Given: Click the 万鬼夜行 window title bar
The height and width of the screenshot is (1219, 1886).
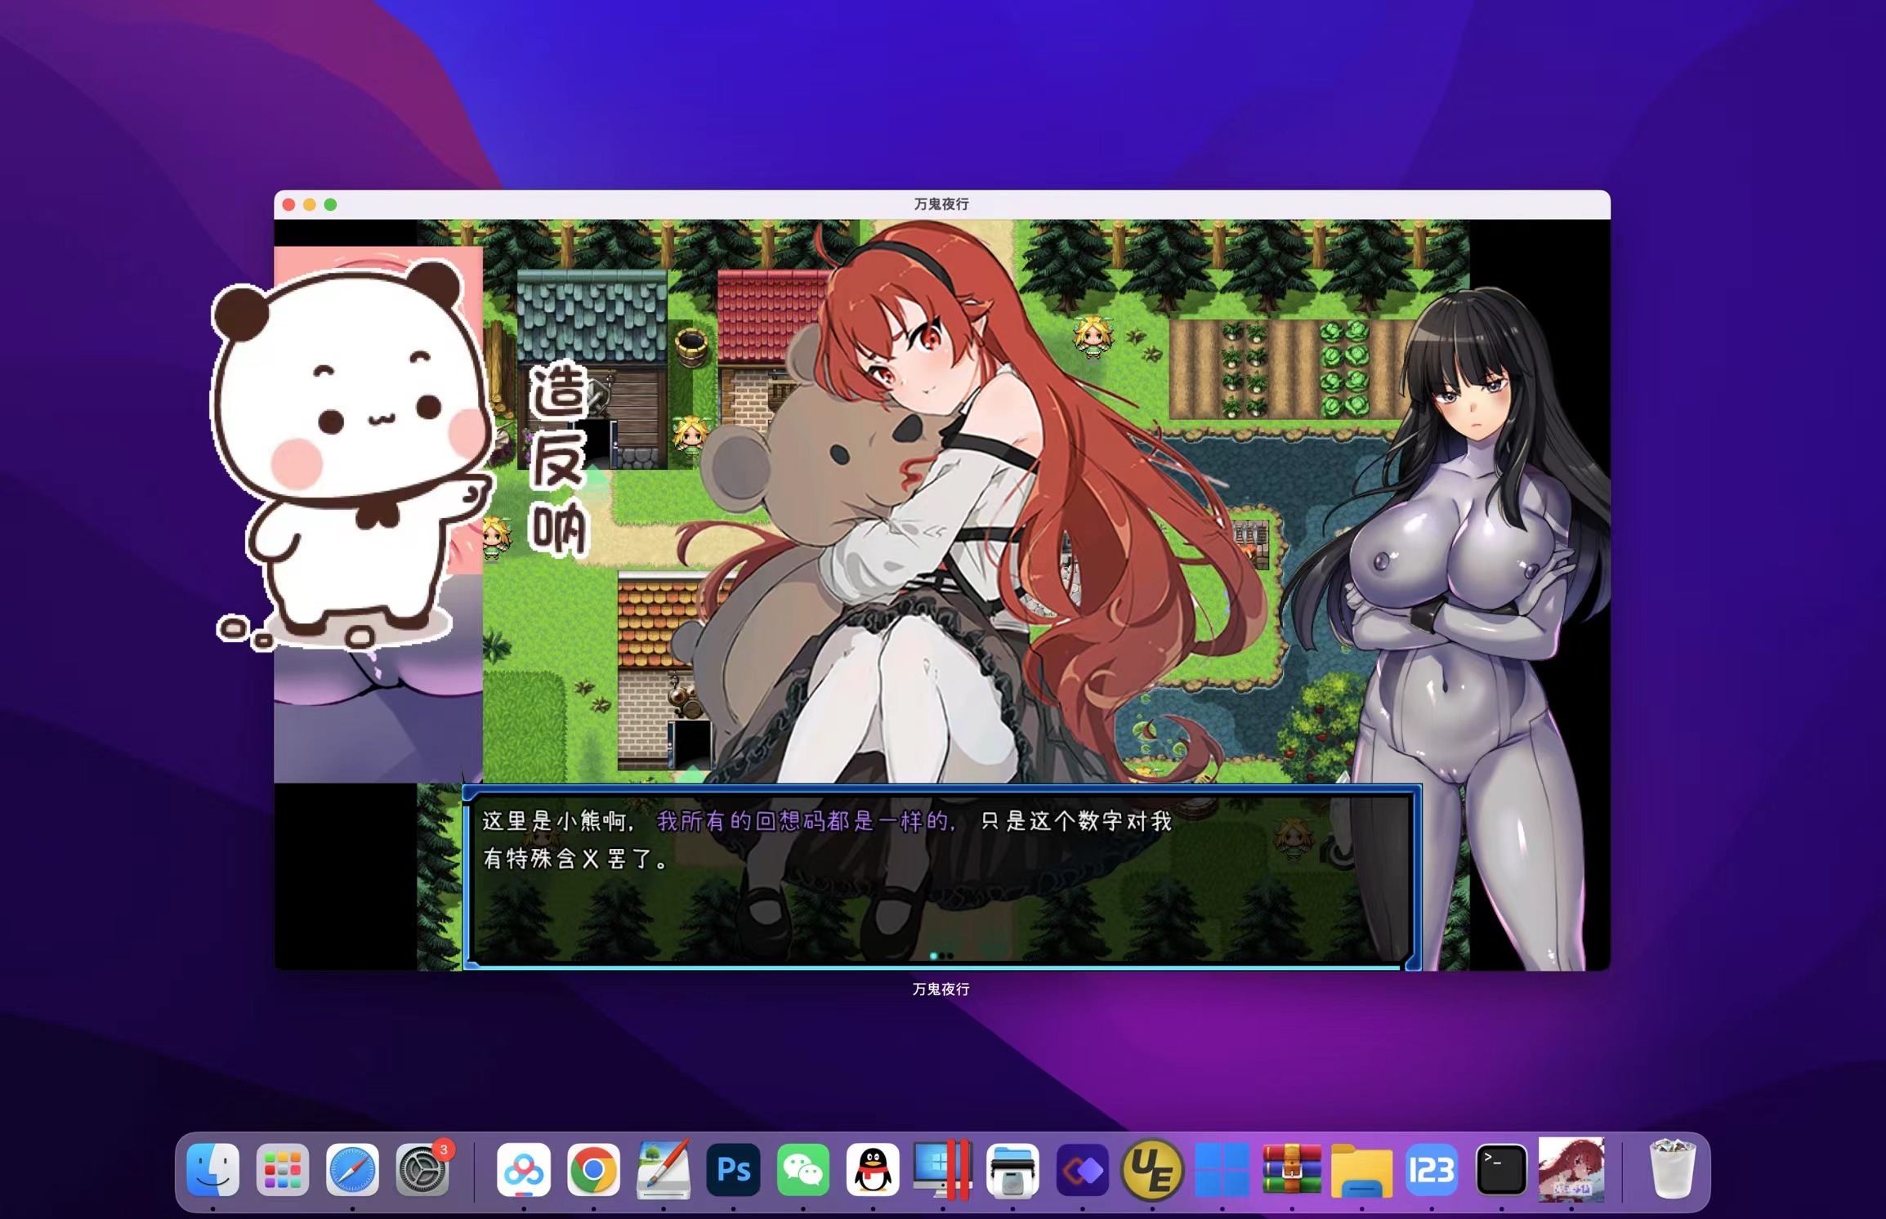Looking at the screenshot, I should [x=941, y=204].
